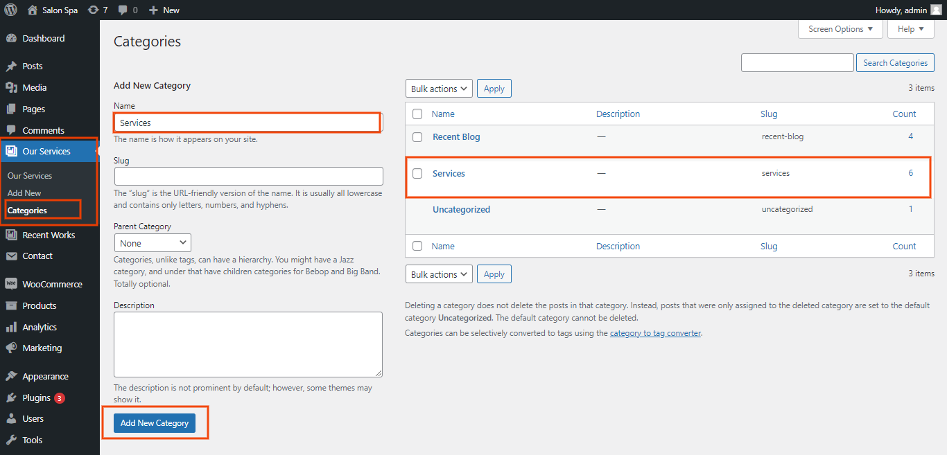Expand the Parent Category dropdown
Viewport: 947px width, 455px height.
click(x=153, y=243)
